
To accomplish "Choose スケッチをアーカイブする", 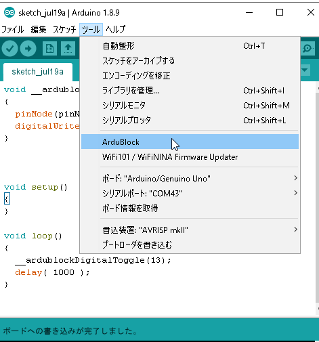I will [190, 61].
